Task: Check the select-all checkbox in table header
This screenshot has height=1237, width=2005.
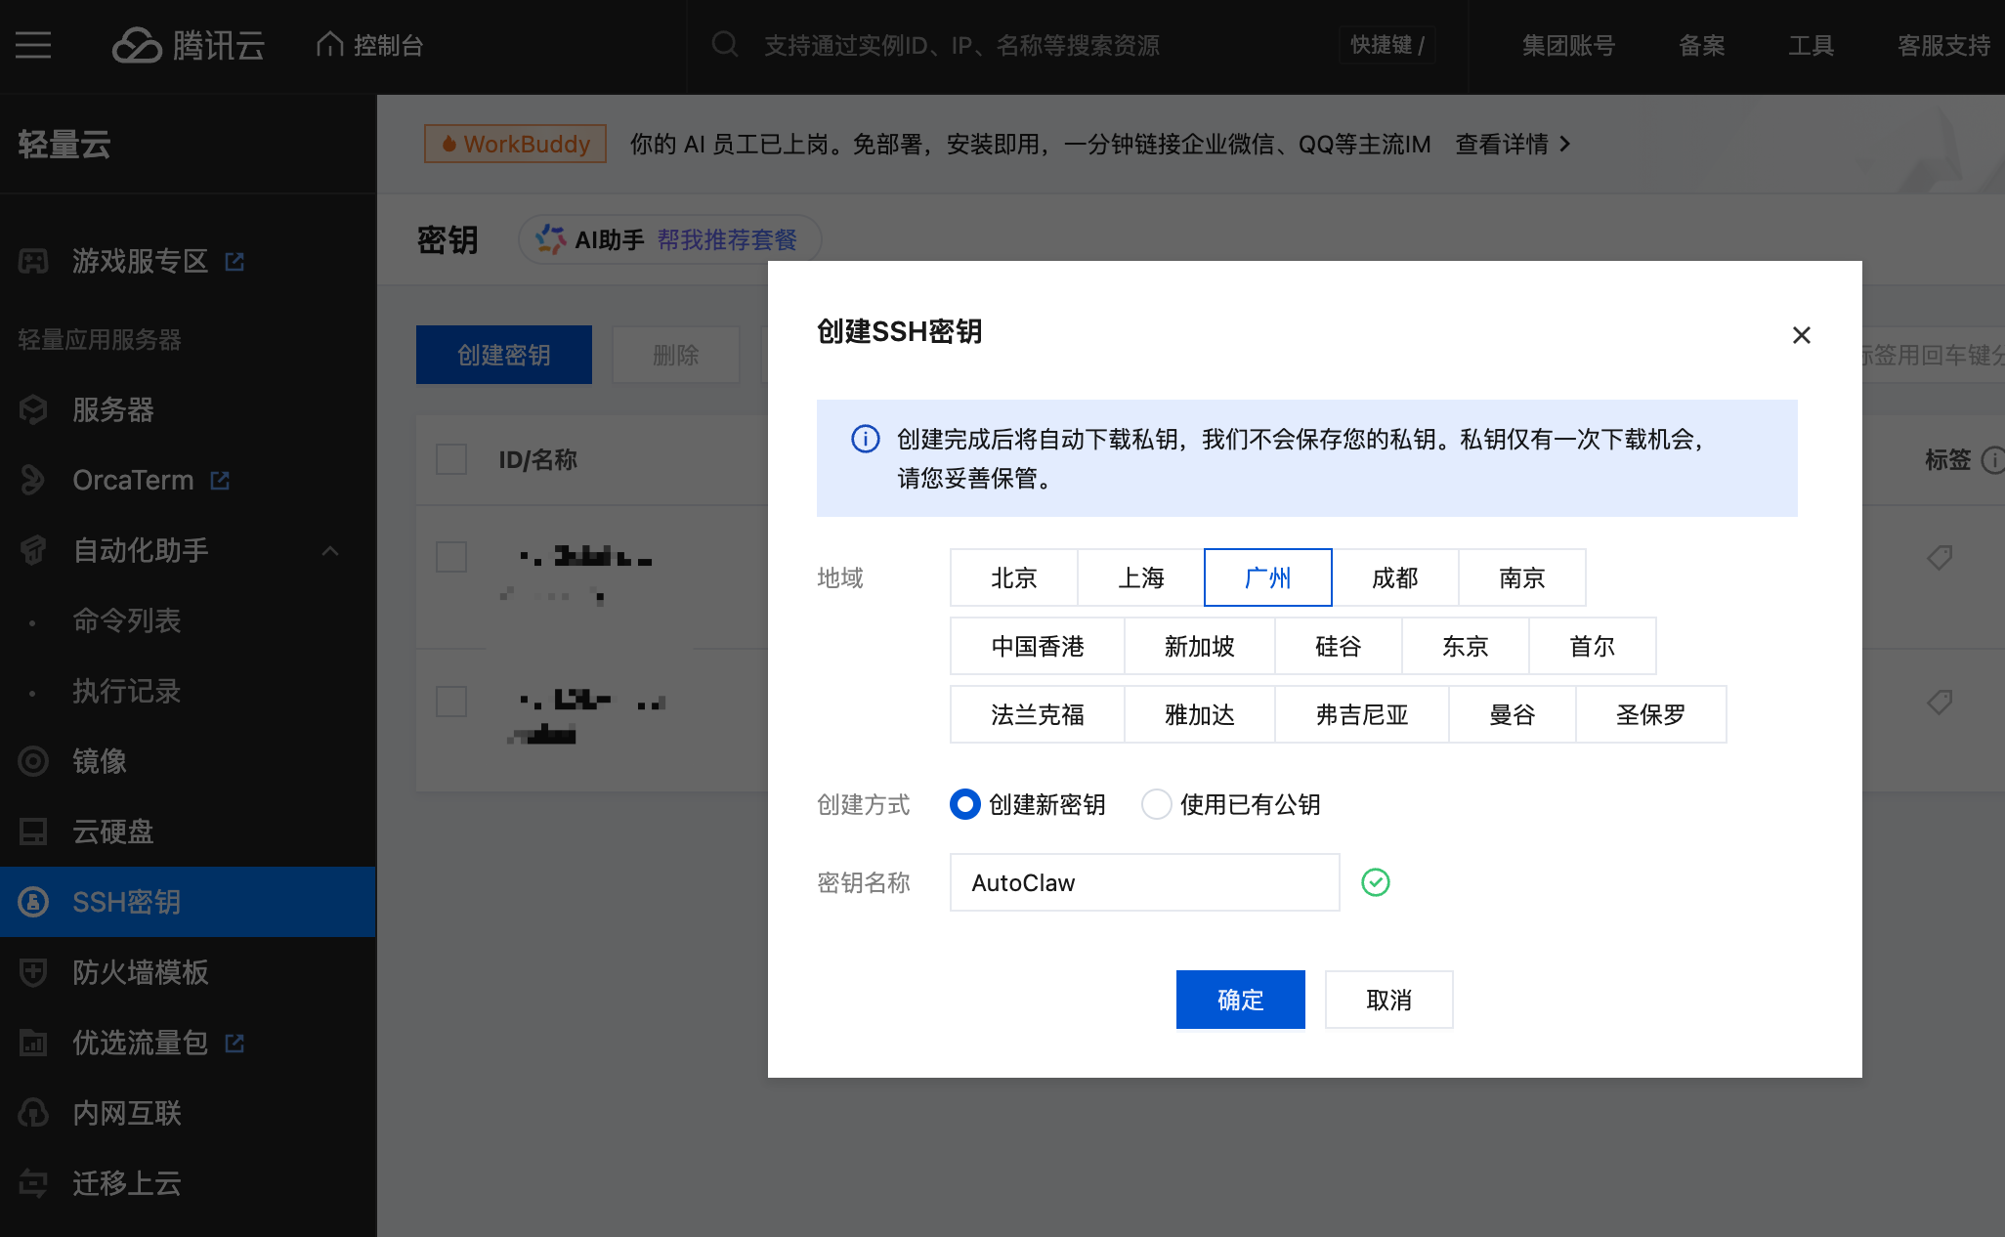Action: [451, 460]
